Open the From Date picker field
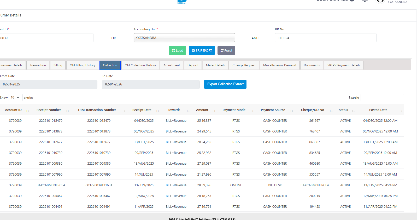 49,84
